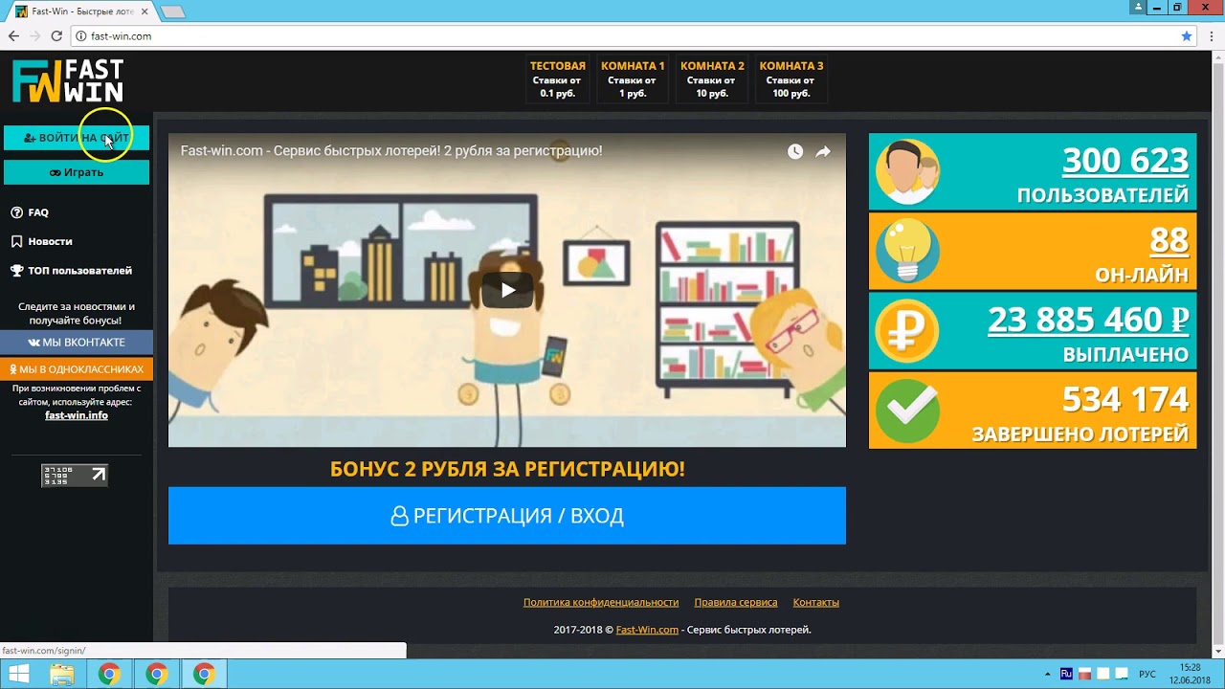The height and width of the screenshot is (689, 1225).
Task: Click the 534 174 lotteries count
Action: coord(1125,399)
